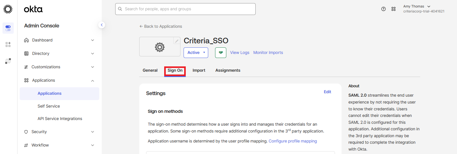
Task: Click the Workflow icon in sidebar
Action: [26, 145]
